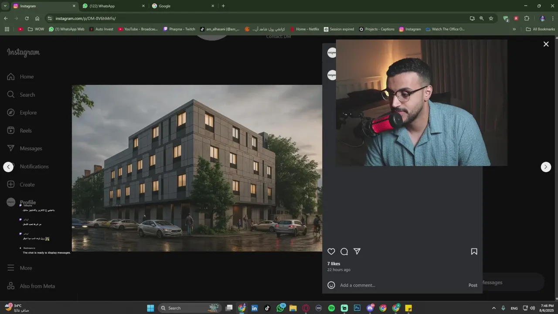Open the bookmarks apps grid icon
Screen dimensions: 558x314
point(7,29)
